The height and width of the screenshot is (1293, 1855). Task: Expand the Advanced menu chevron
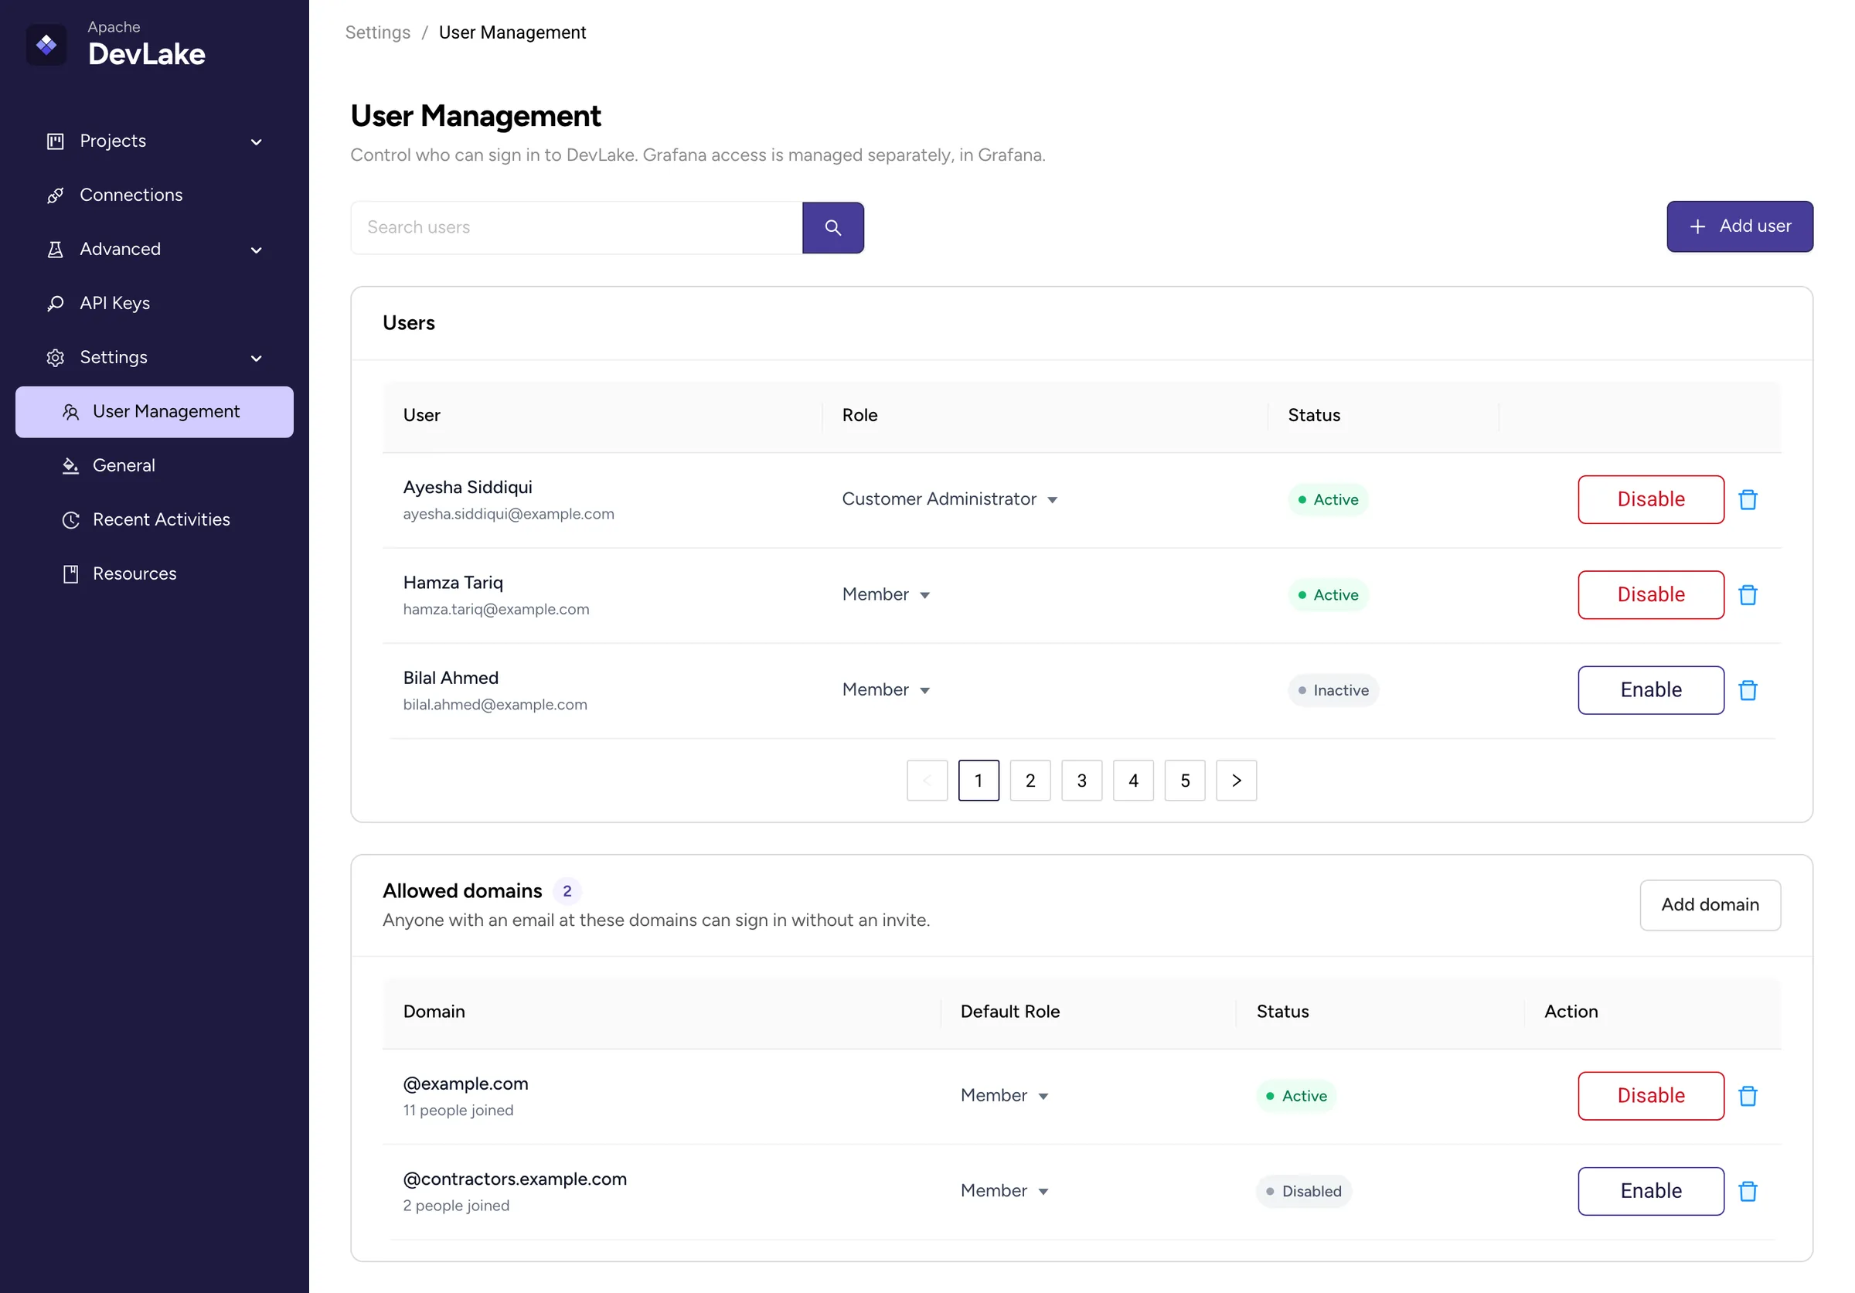click(256, 250)
